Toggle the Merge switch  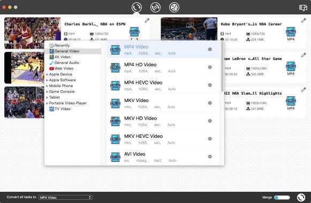tap(282, 197)
